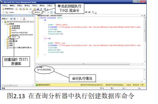Open the 视图 (View) menu
Viewport: 158px width, 104px height.
pyautogui.click(x=20, y=6)
